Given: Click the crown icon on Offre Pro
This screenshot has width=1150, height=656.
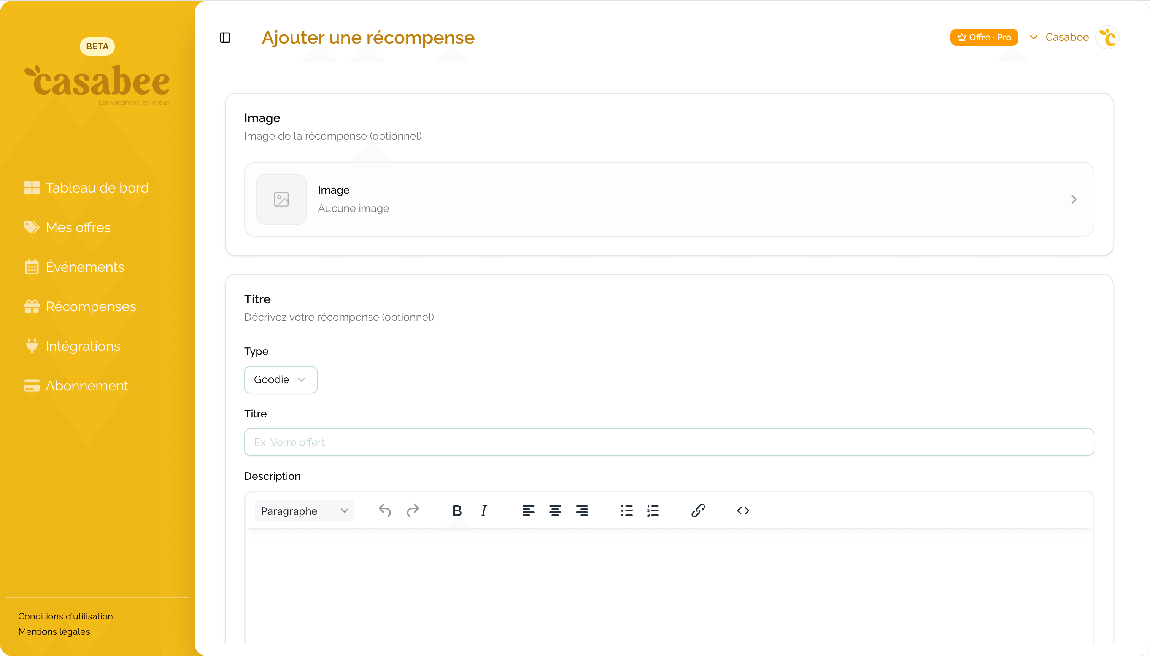Looking at the screenshot, I should tap(961, 37).
